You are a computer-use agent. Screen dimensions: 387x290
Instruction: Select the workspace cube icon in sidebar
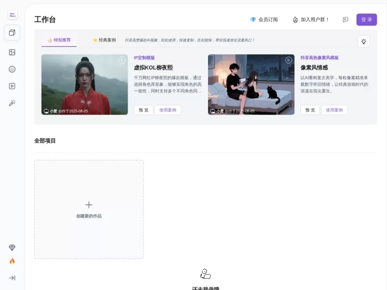pos(12,33)
